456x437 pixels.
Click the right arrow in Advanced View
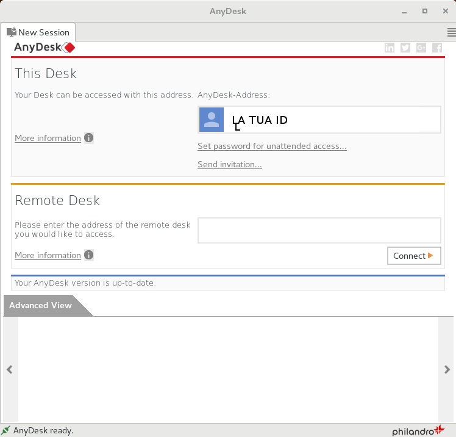pyautogui.click(x=447, y=369)
